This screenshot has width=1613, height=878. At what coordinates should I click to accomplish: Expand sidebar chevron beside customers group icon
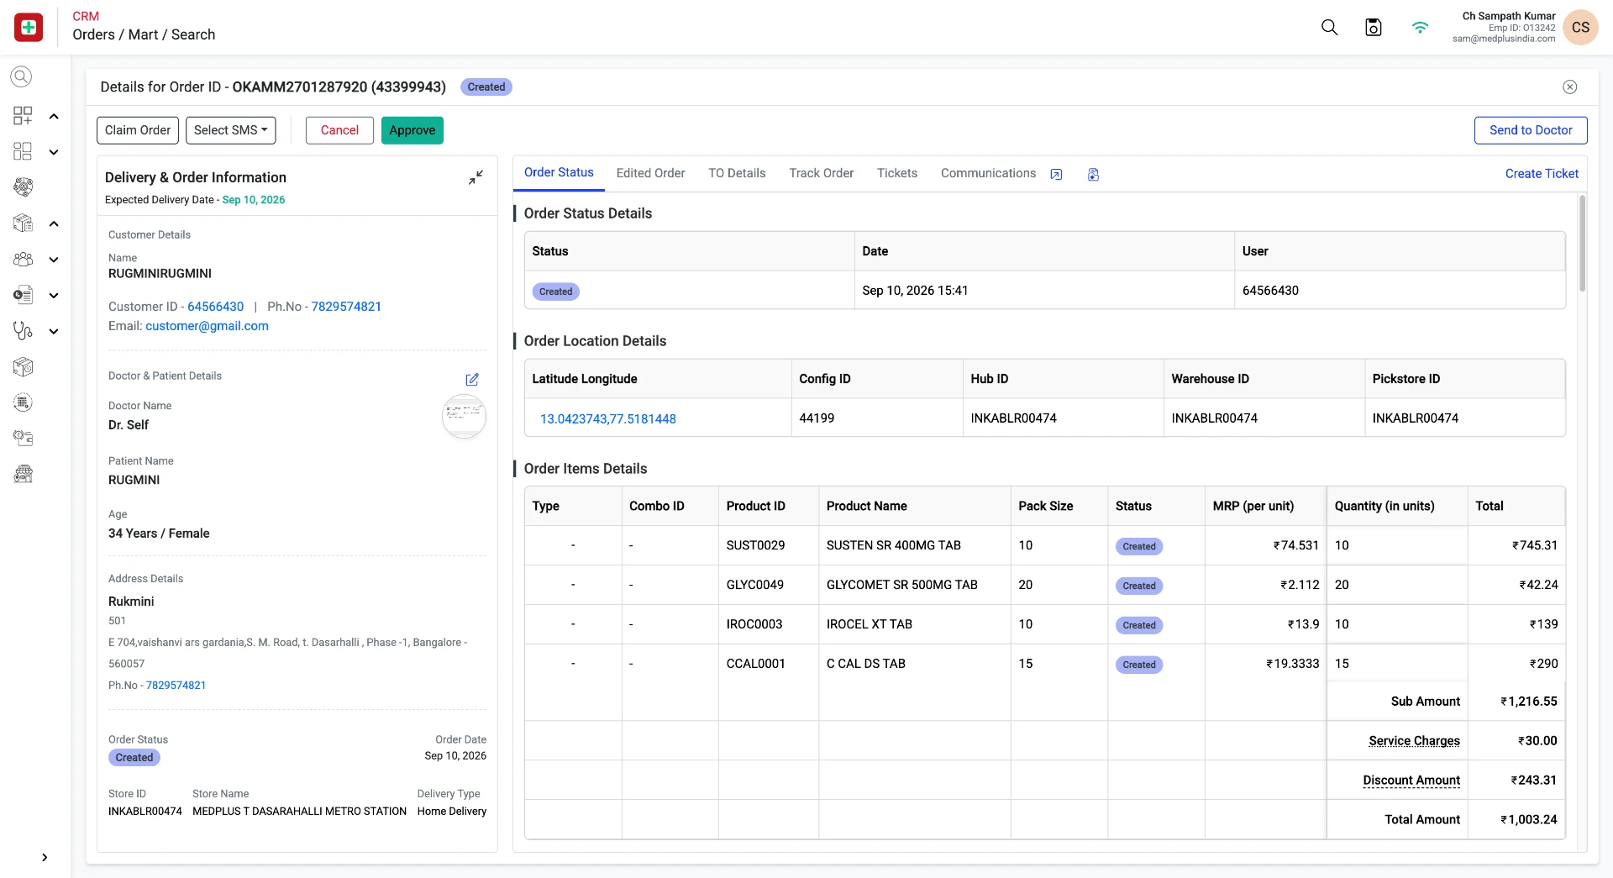(x=54, y=260)
